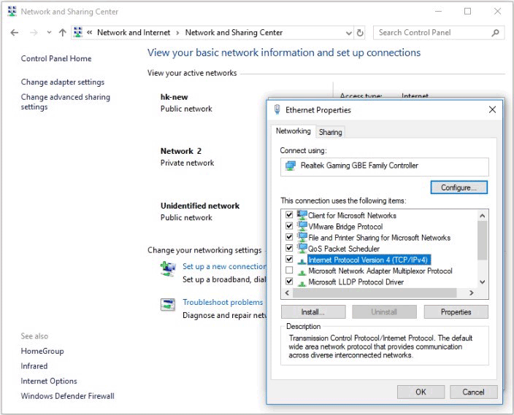Open the HomeGroup link

point(42,351)
